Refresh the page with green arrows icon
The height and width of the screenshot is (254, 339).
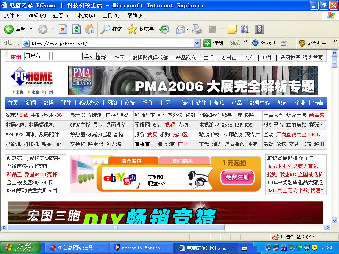76,29
